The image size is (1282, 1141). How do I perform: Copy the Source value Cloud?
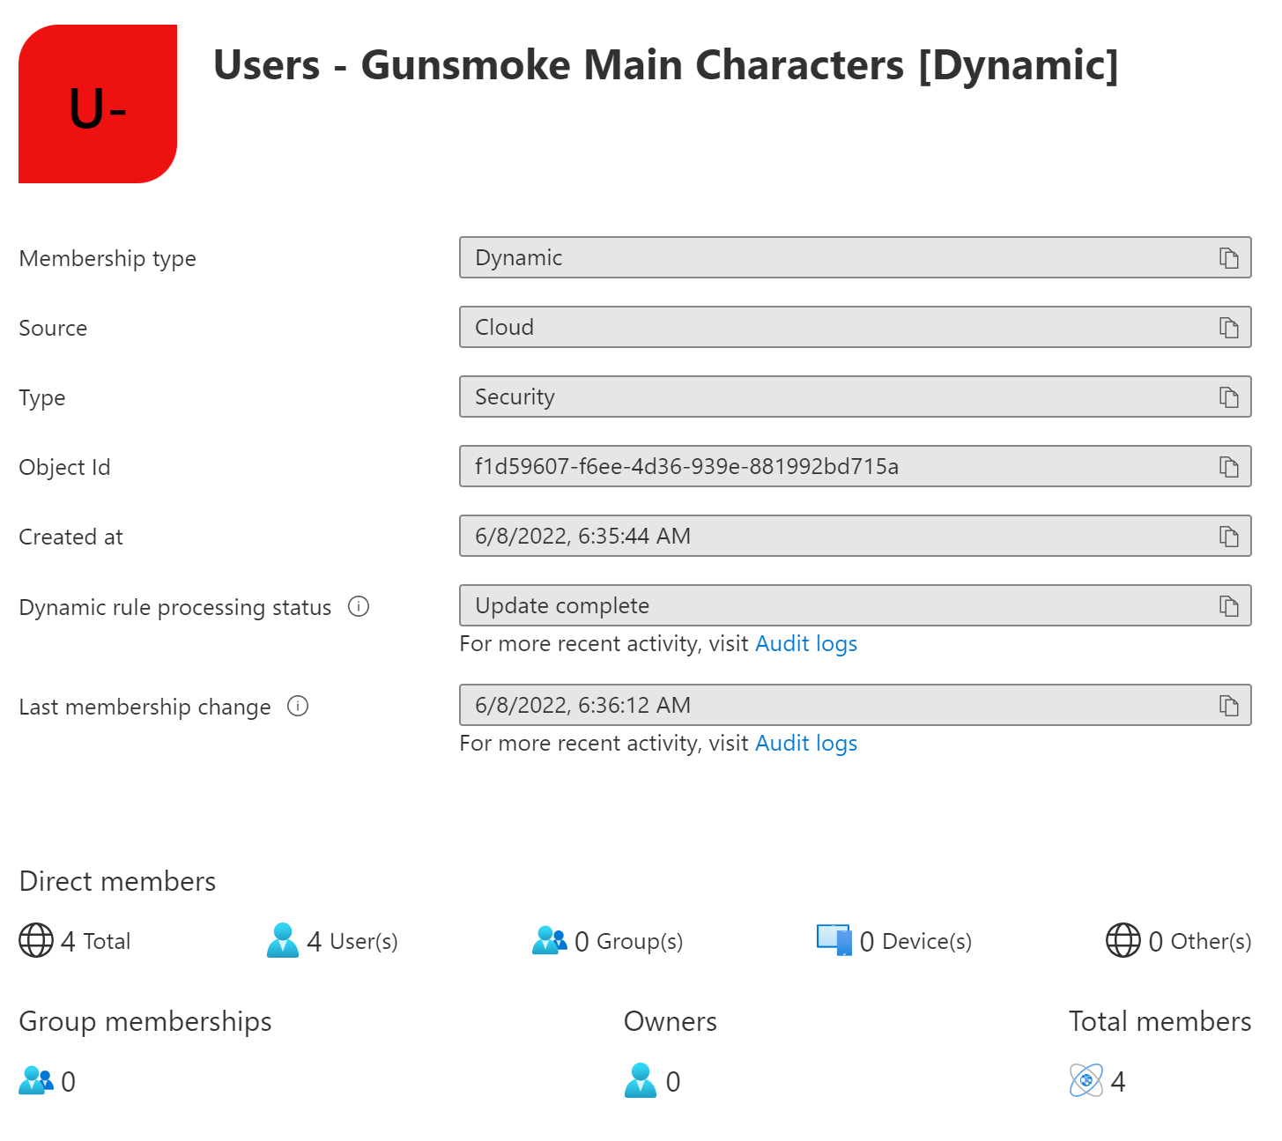click(x=1229, y=327)
